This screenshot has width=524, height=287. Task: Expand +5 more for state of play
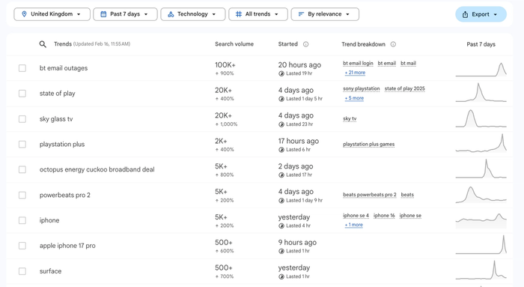354,98
